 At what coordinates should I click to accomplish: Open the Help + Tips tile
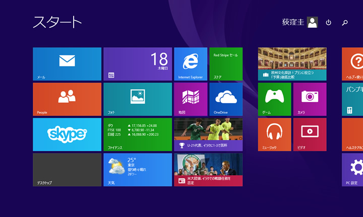pos(352,64)
